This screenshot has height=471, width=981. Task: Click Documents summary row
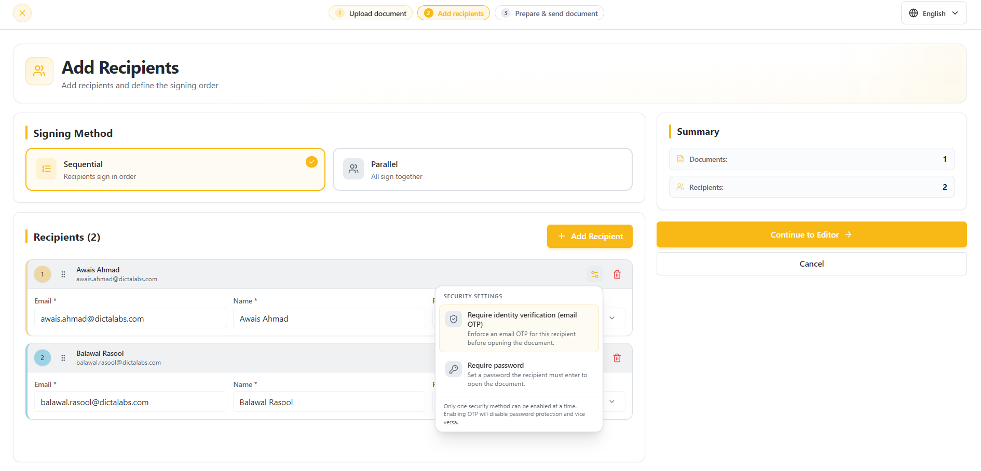(x=812, y=159)
